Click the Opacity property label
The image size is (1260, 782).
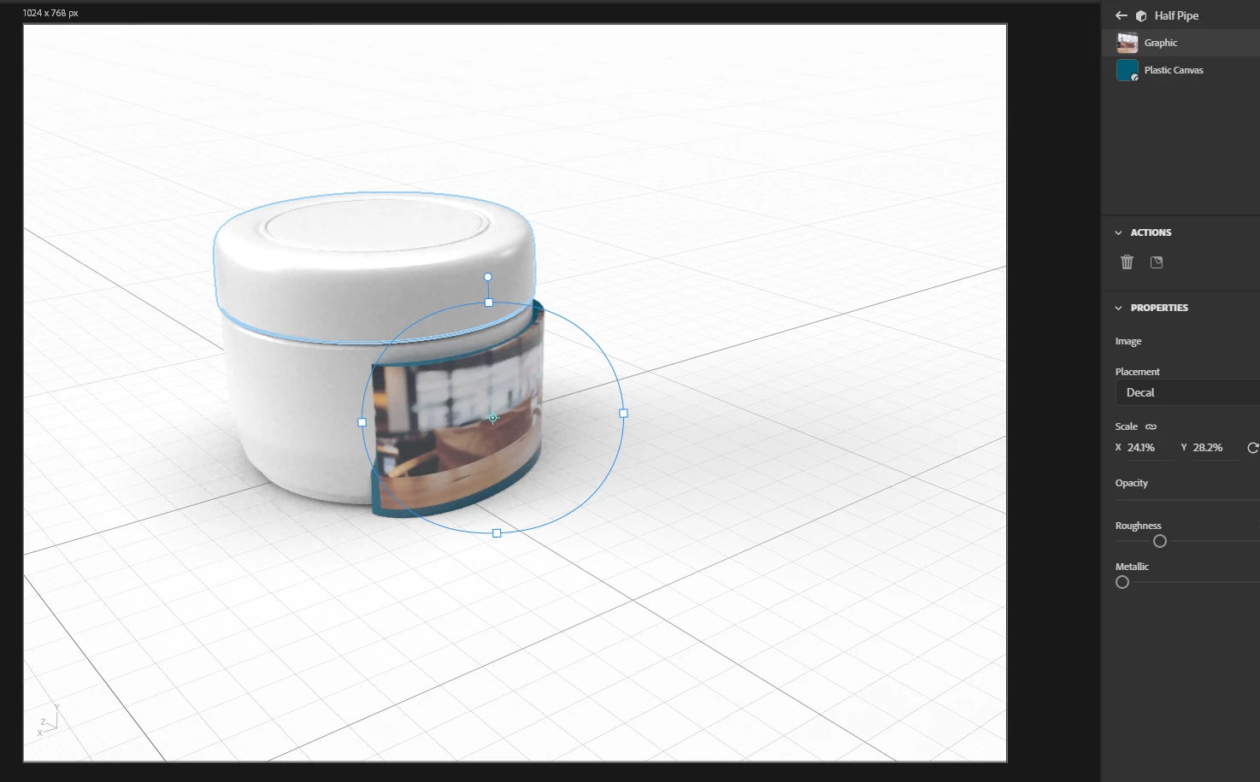[1132, 483]
